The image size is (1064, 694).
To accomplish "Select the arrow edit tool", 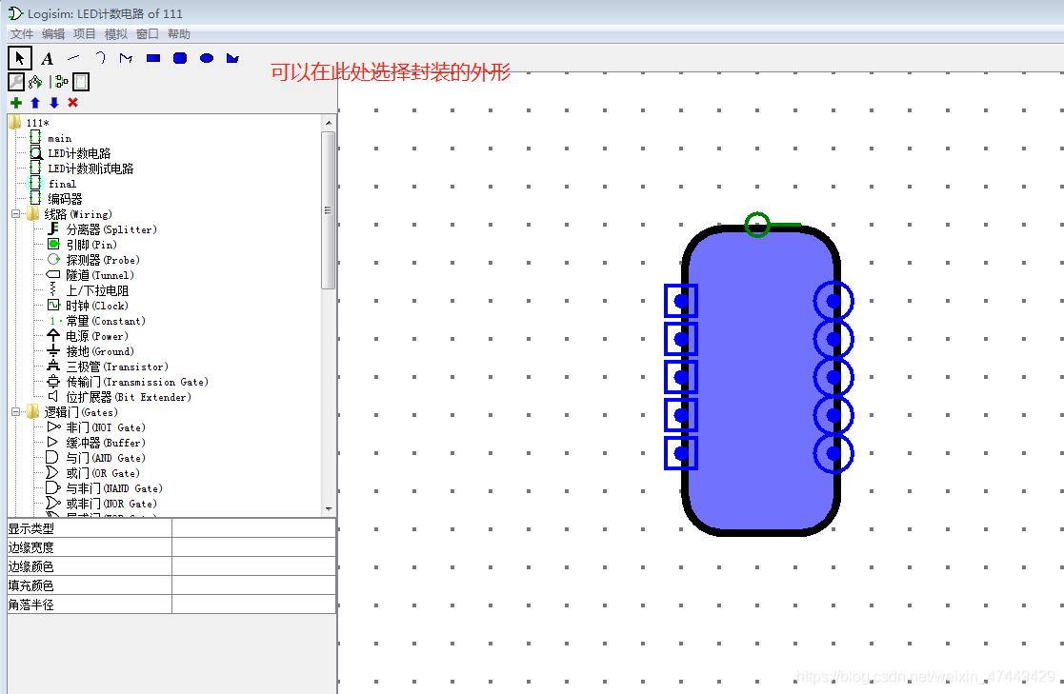I will (x=20, y=58).
